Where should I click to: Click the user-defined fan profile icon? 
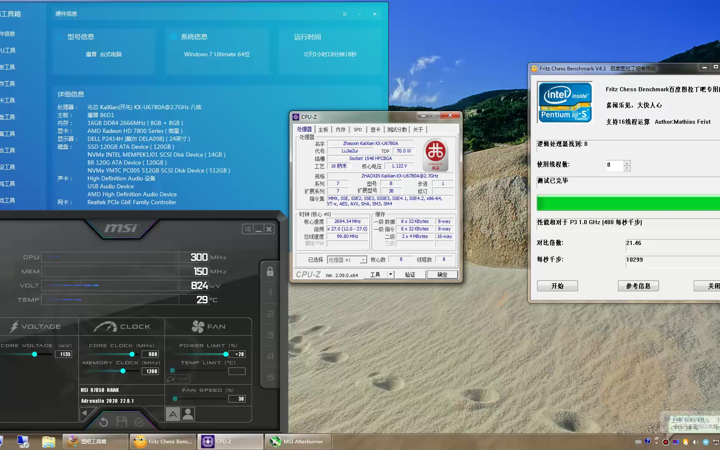click(x=188, y=414)
